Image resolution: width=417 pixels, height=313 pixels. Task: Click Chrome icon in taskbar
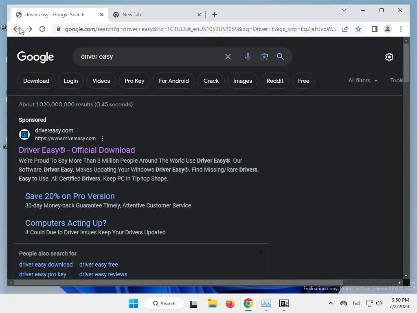point(248,303)
